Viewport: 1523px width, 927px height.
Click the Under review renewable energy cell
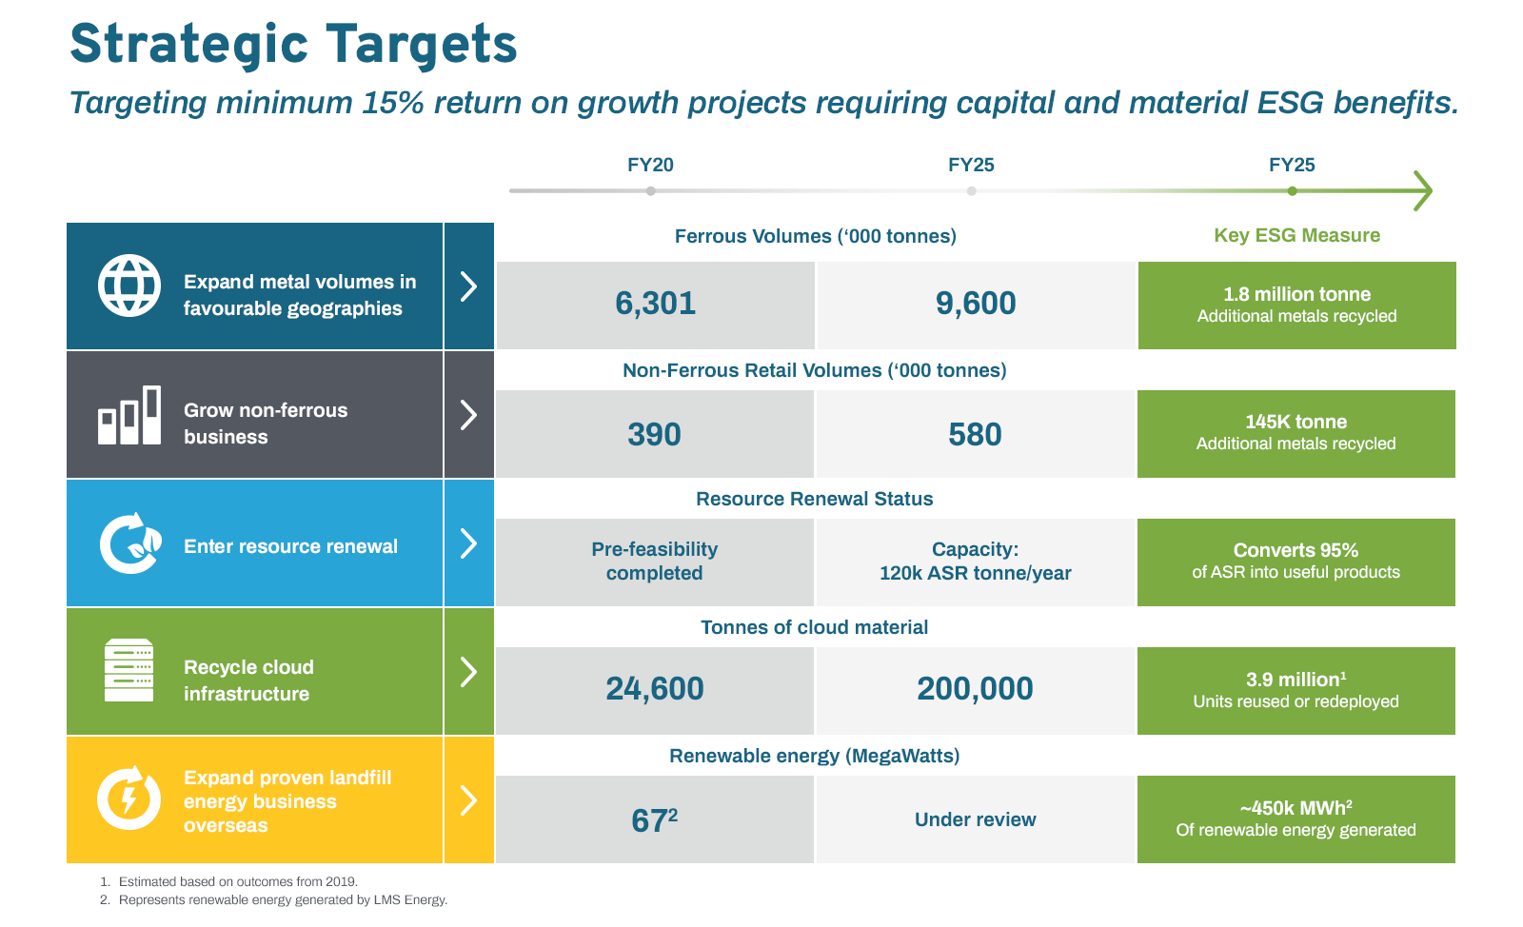coord(976,819)
